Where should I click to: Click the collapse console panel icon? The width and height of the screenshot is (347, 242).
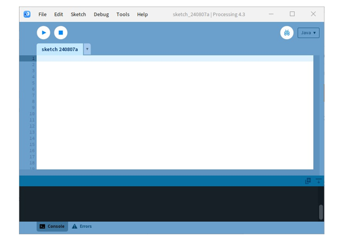click(x=319, y=181)
